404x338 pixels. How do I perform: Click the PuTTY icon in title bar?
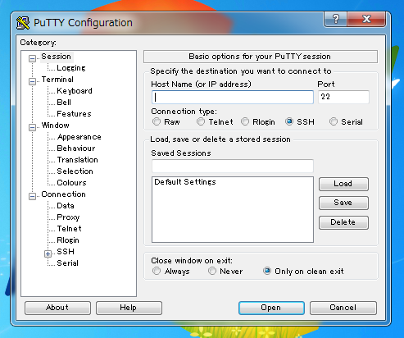(23, 23)
